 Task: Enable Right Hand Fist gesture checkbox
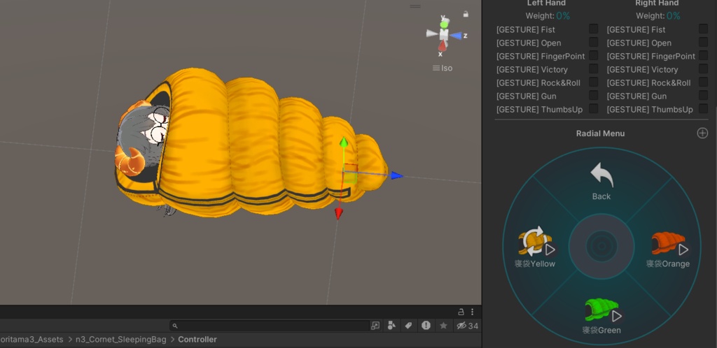point(703,29)
